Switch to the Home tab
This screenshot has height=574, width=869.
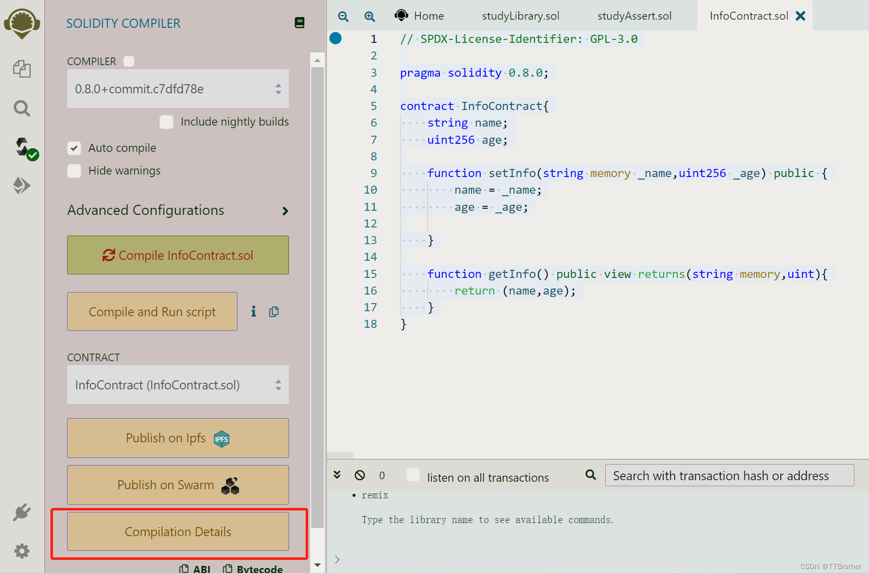419,16
